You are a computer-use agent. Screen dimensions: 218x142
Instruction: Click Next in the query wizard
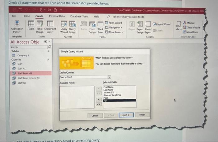click(126, 115)
